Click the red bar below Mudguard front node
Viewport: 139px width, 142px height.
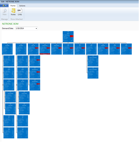(x=45, y=54)
